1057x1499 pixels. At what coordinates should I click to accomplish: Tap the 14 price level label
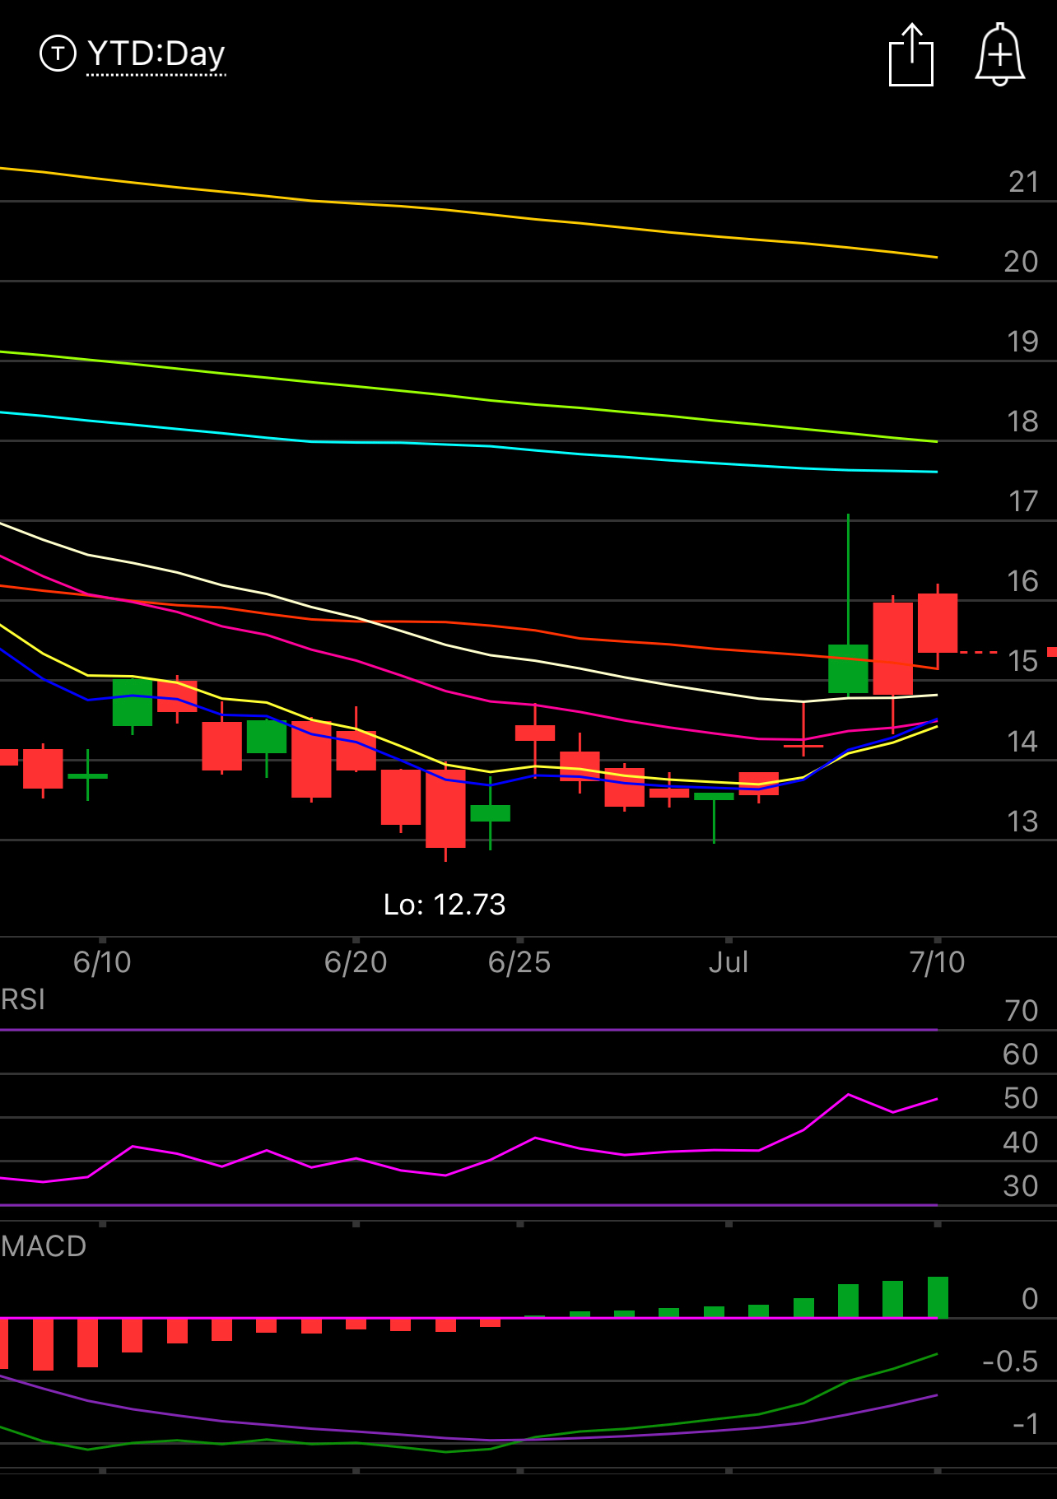(1022, 742)
